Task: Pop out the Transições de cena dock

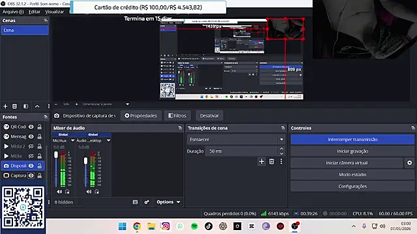Action: (283, 128)
